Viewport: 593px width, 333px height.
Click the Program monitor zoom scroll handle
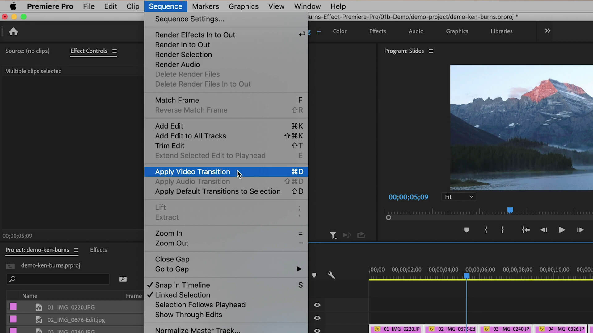(x=389, y=218)
